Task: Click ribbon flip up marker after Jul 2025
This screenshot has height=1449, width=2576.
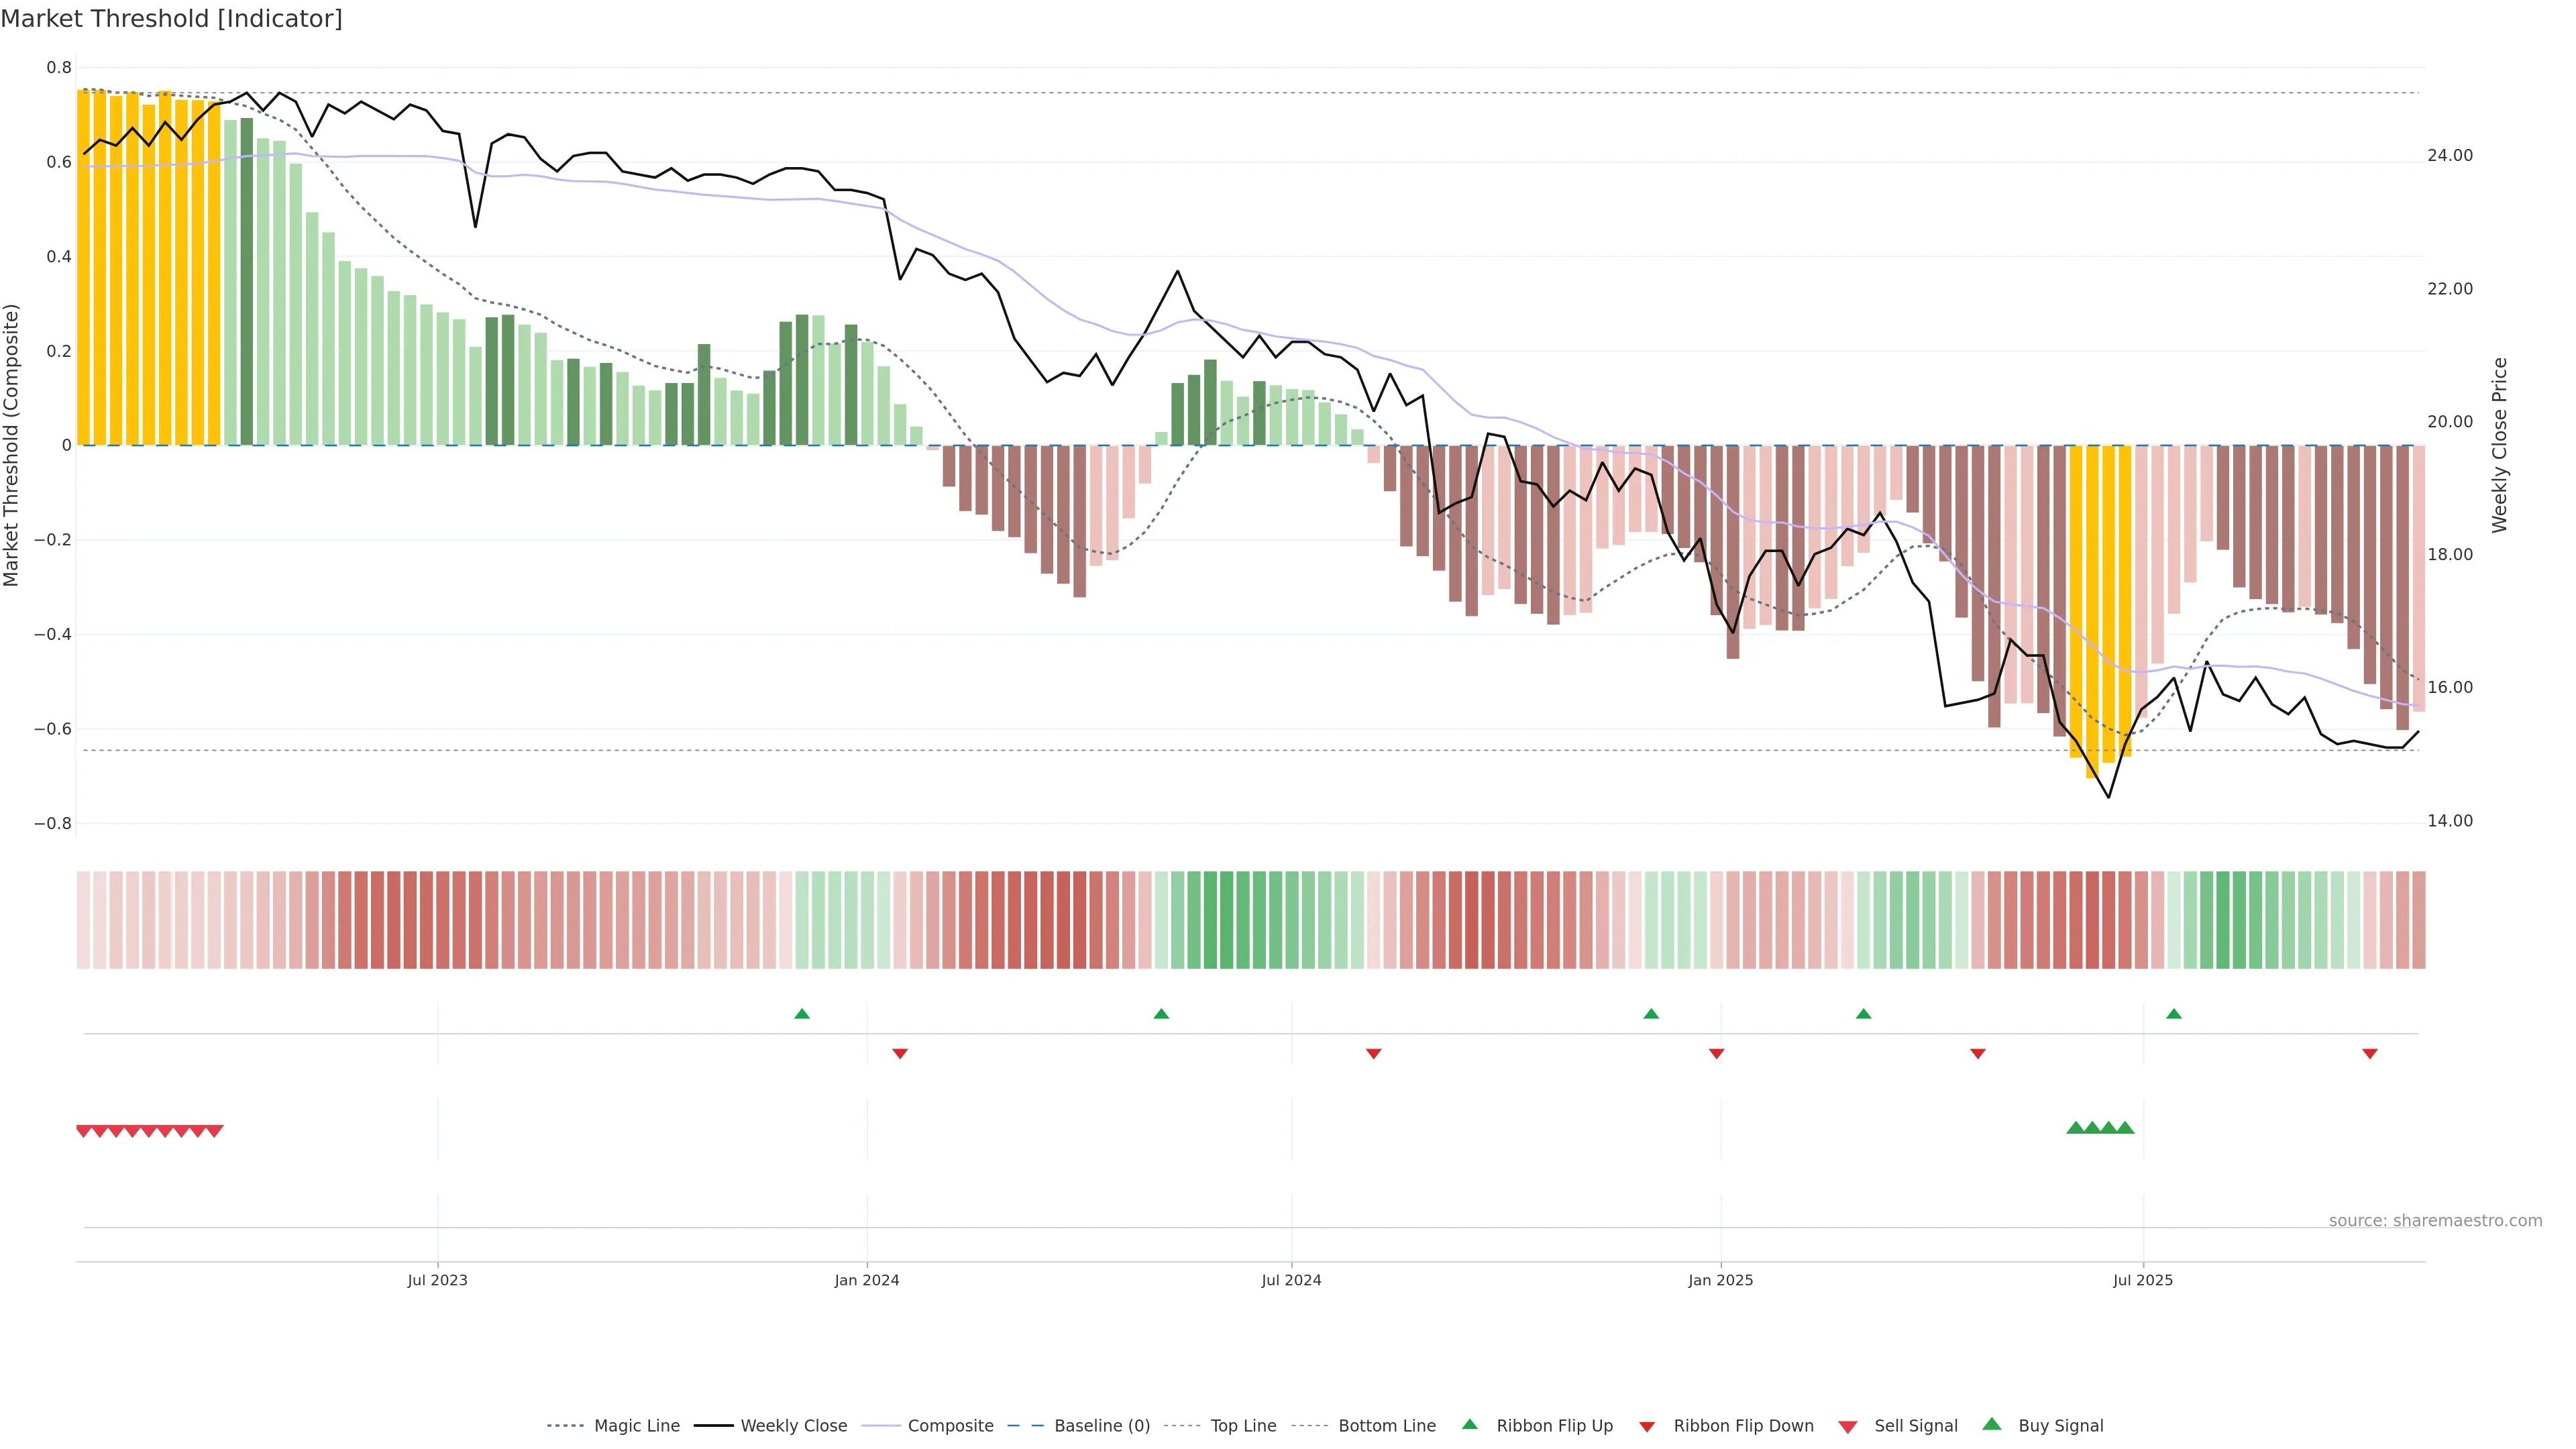Action: pyautogui.click(x=2173, y=1014)
